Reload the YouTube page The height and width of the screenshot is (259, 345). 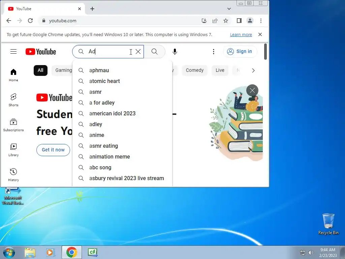pos(30,21)
